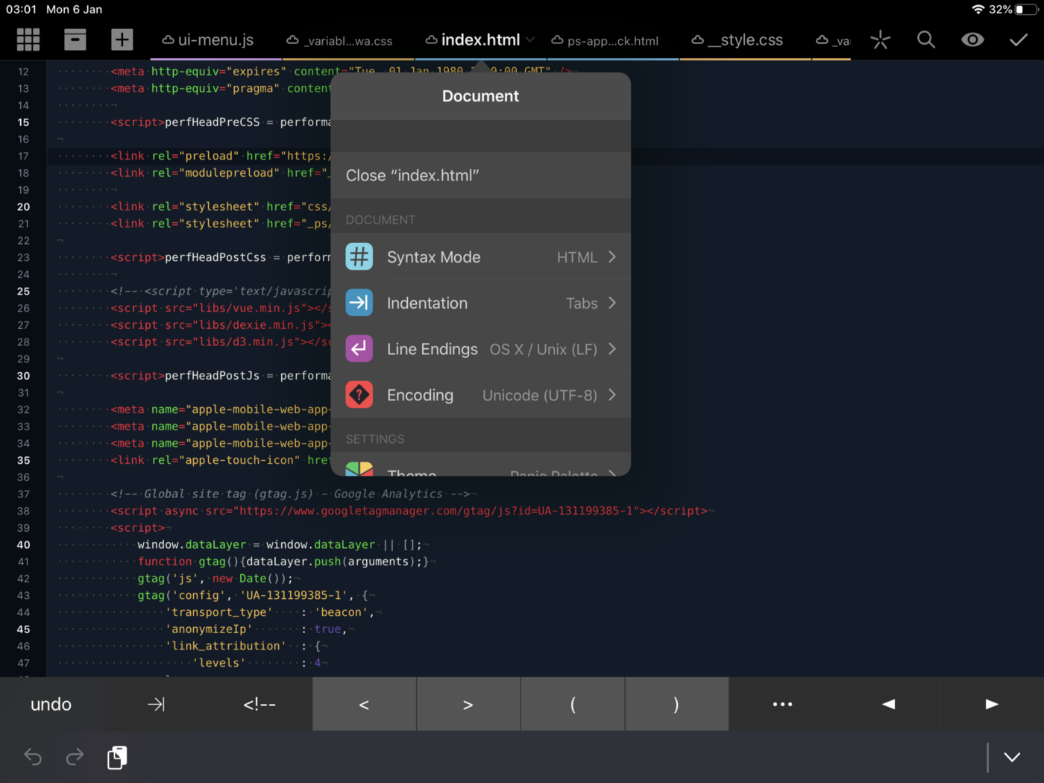This screenshot has width=1044, height=783.
Task: Click the Encoding diamond icon
Action: pos(359,395)
